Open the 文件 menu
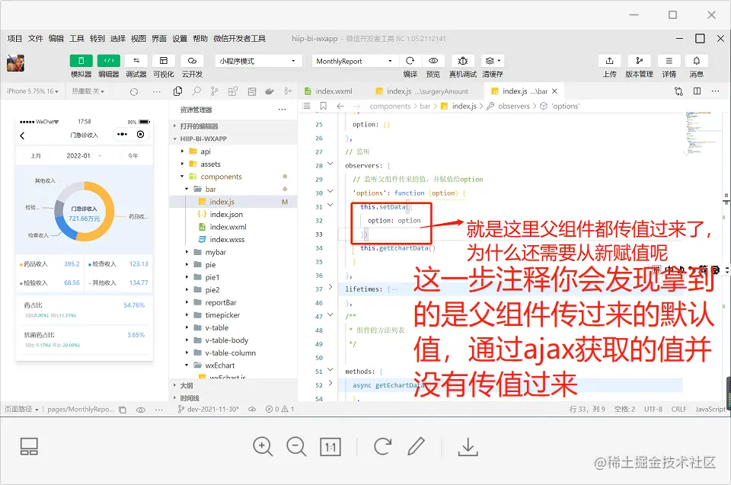This screenshot has width=731, height=485. [x=36, y=38]
